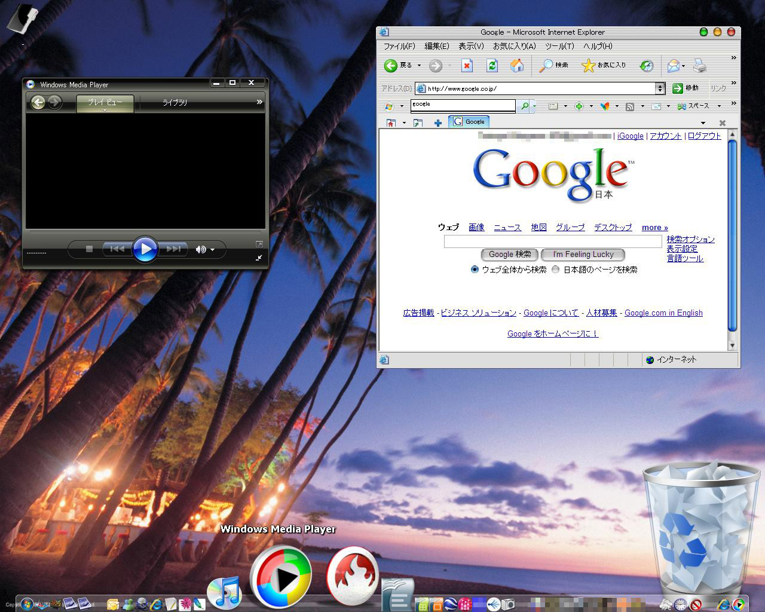Go back in Windows Media Player

[x=38, y=103]
